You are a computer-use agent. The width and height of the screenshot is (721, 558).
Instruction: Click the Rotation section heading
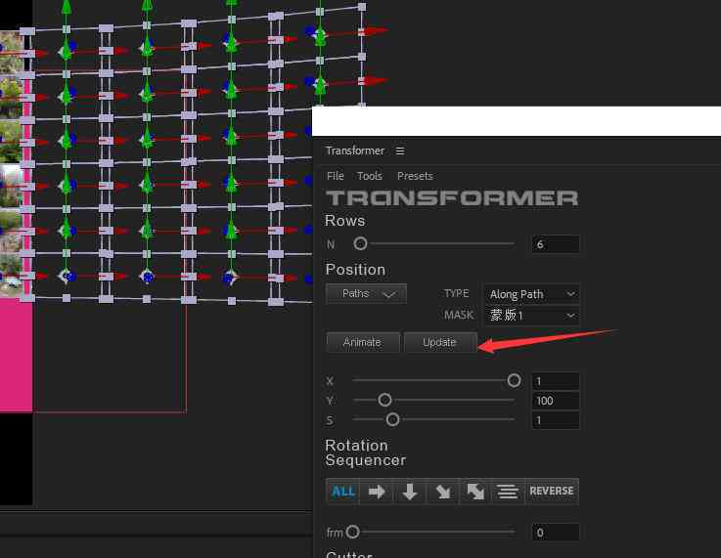point(356,446)
